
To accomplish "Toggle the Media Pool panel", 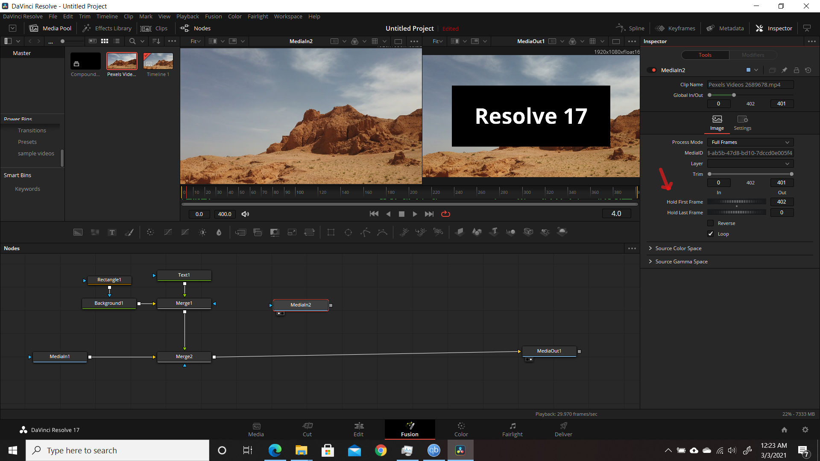I will 50,28.
